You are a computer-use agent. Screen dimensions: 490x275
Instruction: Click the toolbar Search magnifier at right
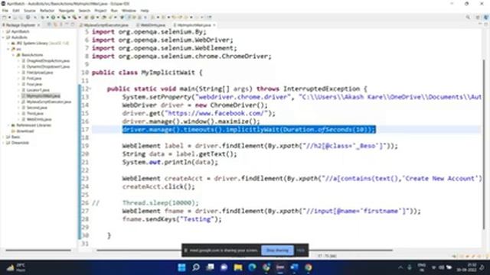click(x=468, y=18)
